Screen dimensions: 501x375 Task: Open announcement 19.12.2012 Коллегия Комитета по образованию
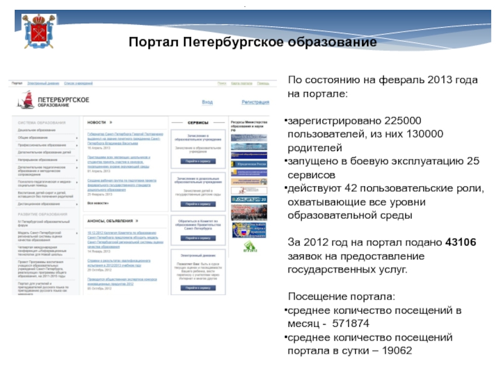pyautogui.click(x=125, y=240)
